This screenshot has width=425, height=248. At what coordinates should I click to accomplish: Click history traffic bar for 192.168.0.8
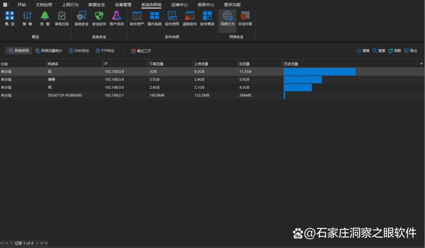coord(320,72)
